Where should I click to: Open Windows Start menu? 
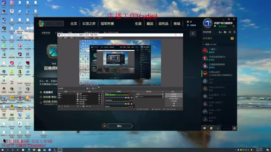point(2,150)
